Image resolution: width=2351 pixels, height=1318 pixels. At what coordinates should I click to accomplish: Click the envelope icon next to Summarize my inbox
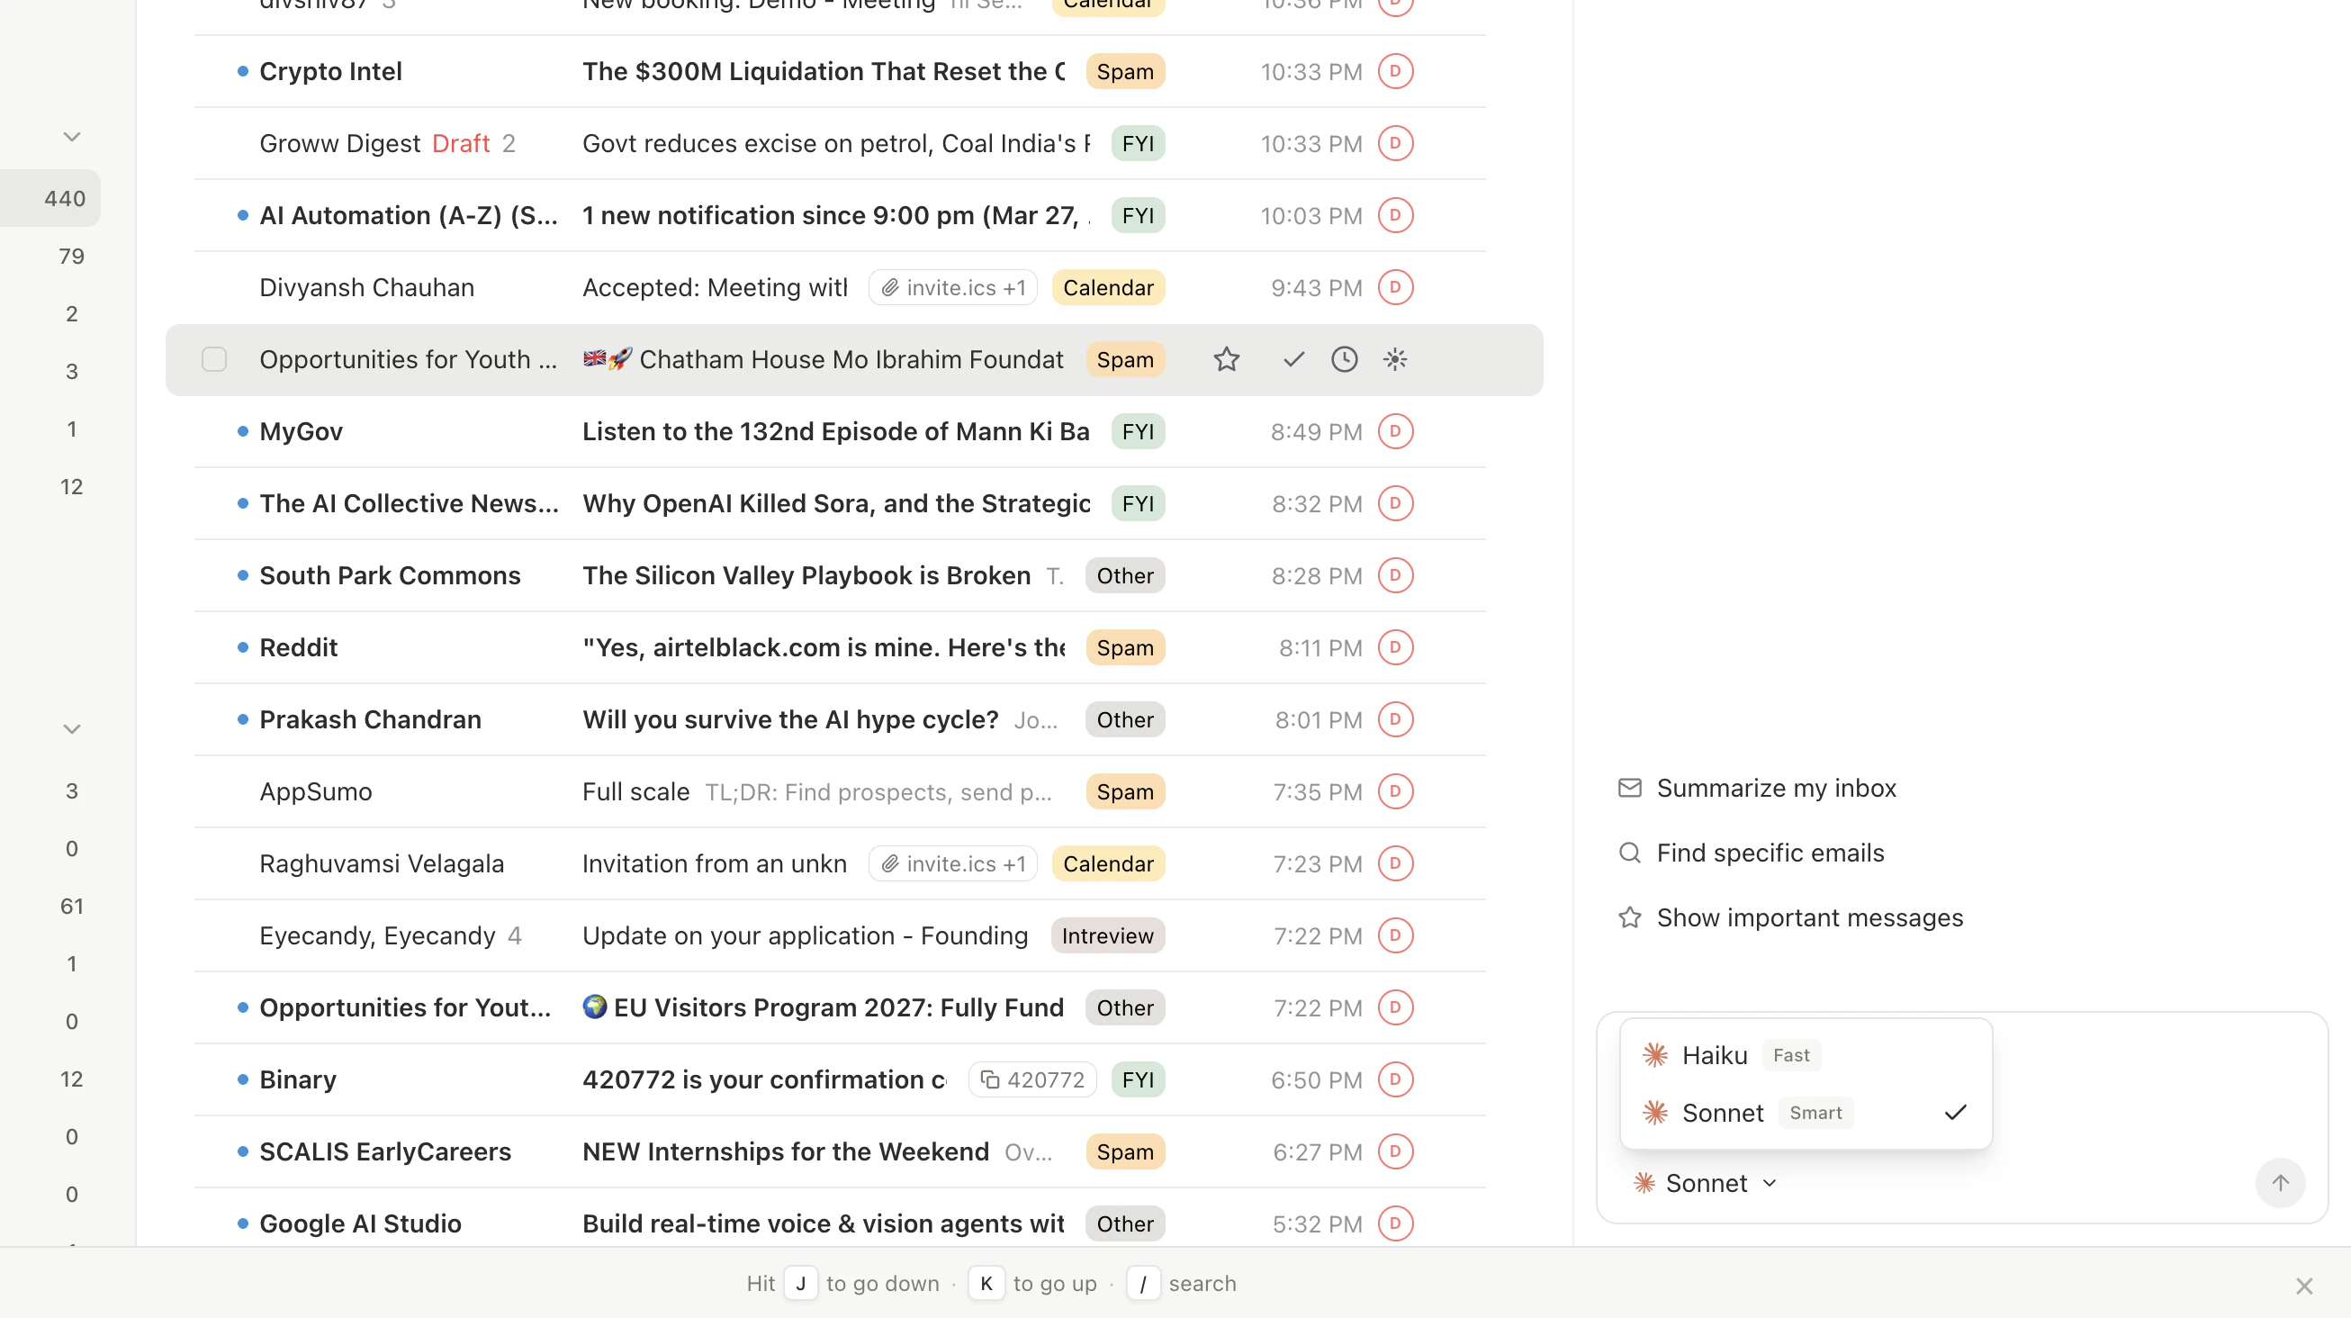tap(1630, 787)
